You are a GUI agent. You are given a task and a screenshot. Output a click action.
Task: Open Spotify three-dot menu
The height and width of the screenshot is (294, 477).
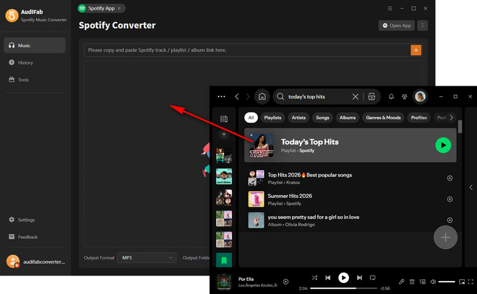[222, 97]
